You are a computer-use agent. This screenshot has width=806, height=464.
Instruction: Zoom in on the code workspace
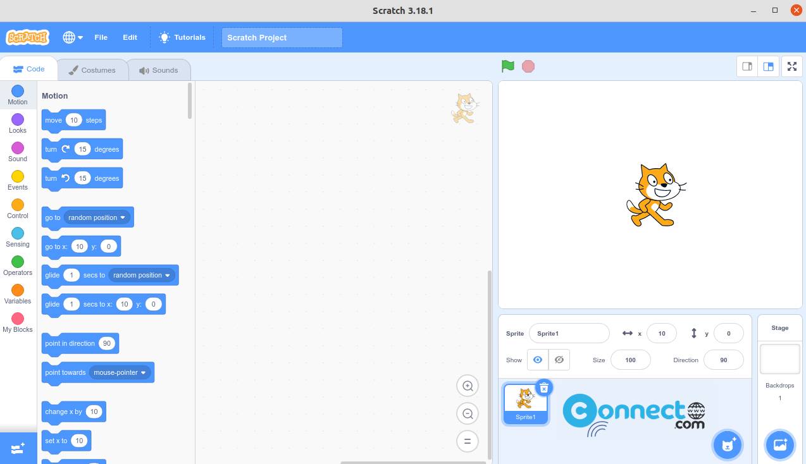click(x=468, y=386)
